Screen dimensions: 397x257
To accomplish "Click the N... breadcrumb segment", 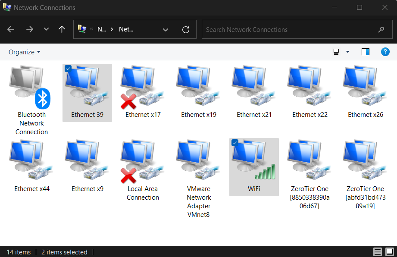I will click(101, 29).
